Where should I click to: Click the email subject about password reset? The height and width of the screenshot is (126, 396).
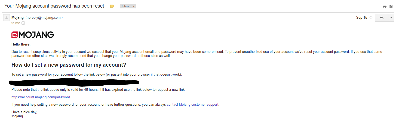[54, 6]
